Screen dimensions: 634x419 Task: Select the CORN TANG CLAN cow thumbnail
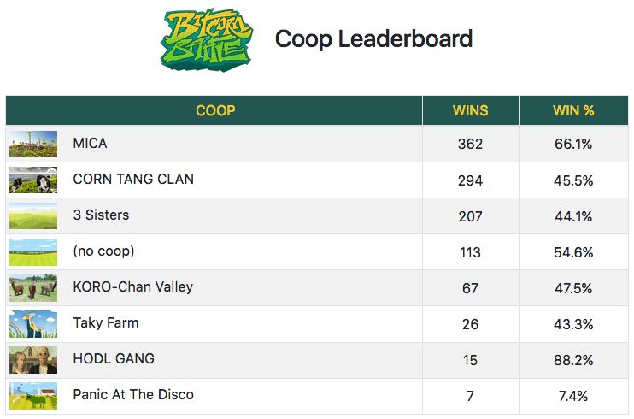[x=33, y=180]
